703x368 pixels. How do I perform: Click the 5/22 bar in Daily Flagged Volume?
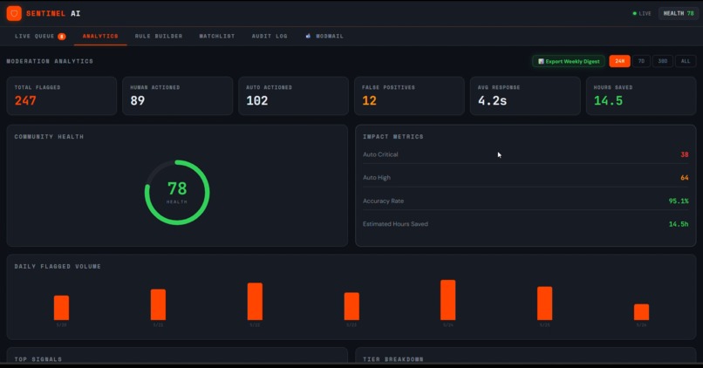255,301
